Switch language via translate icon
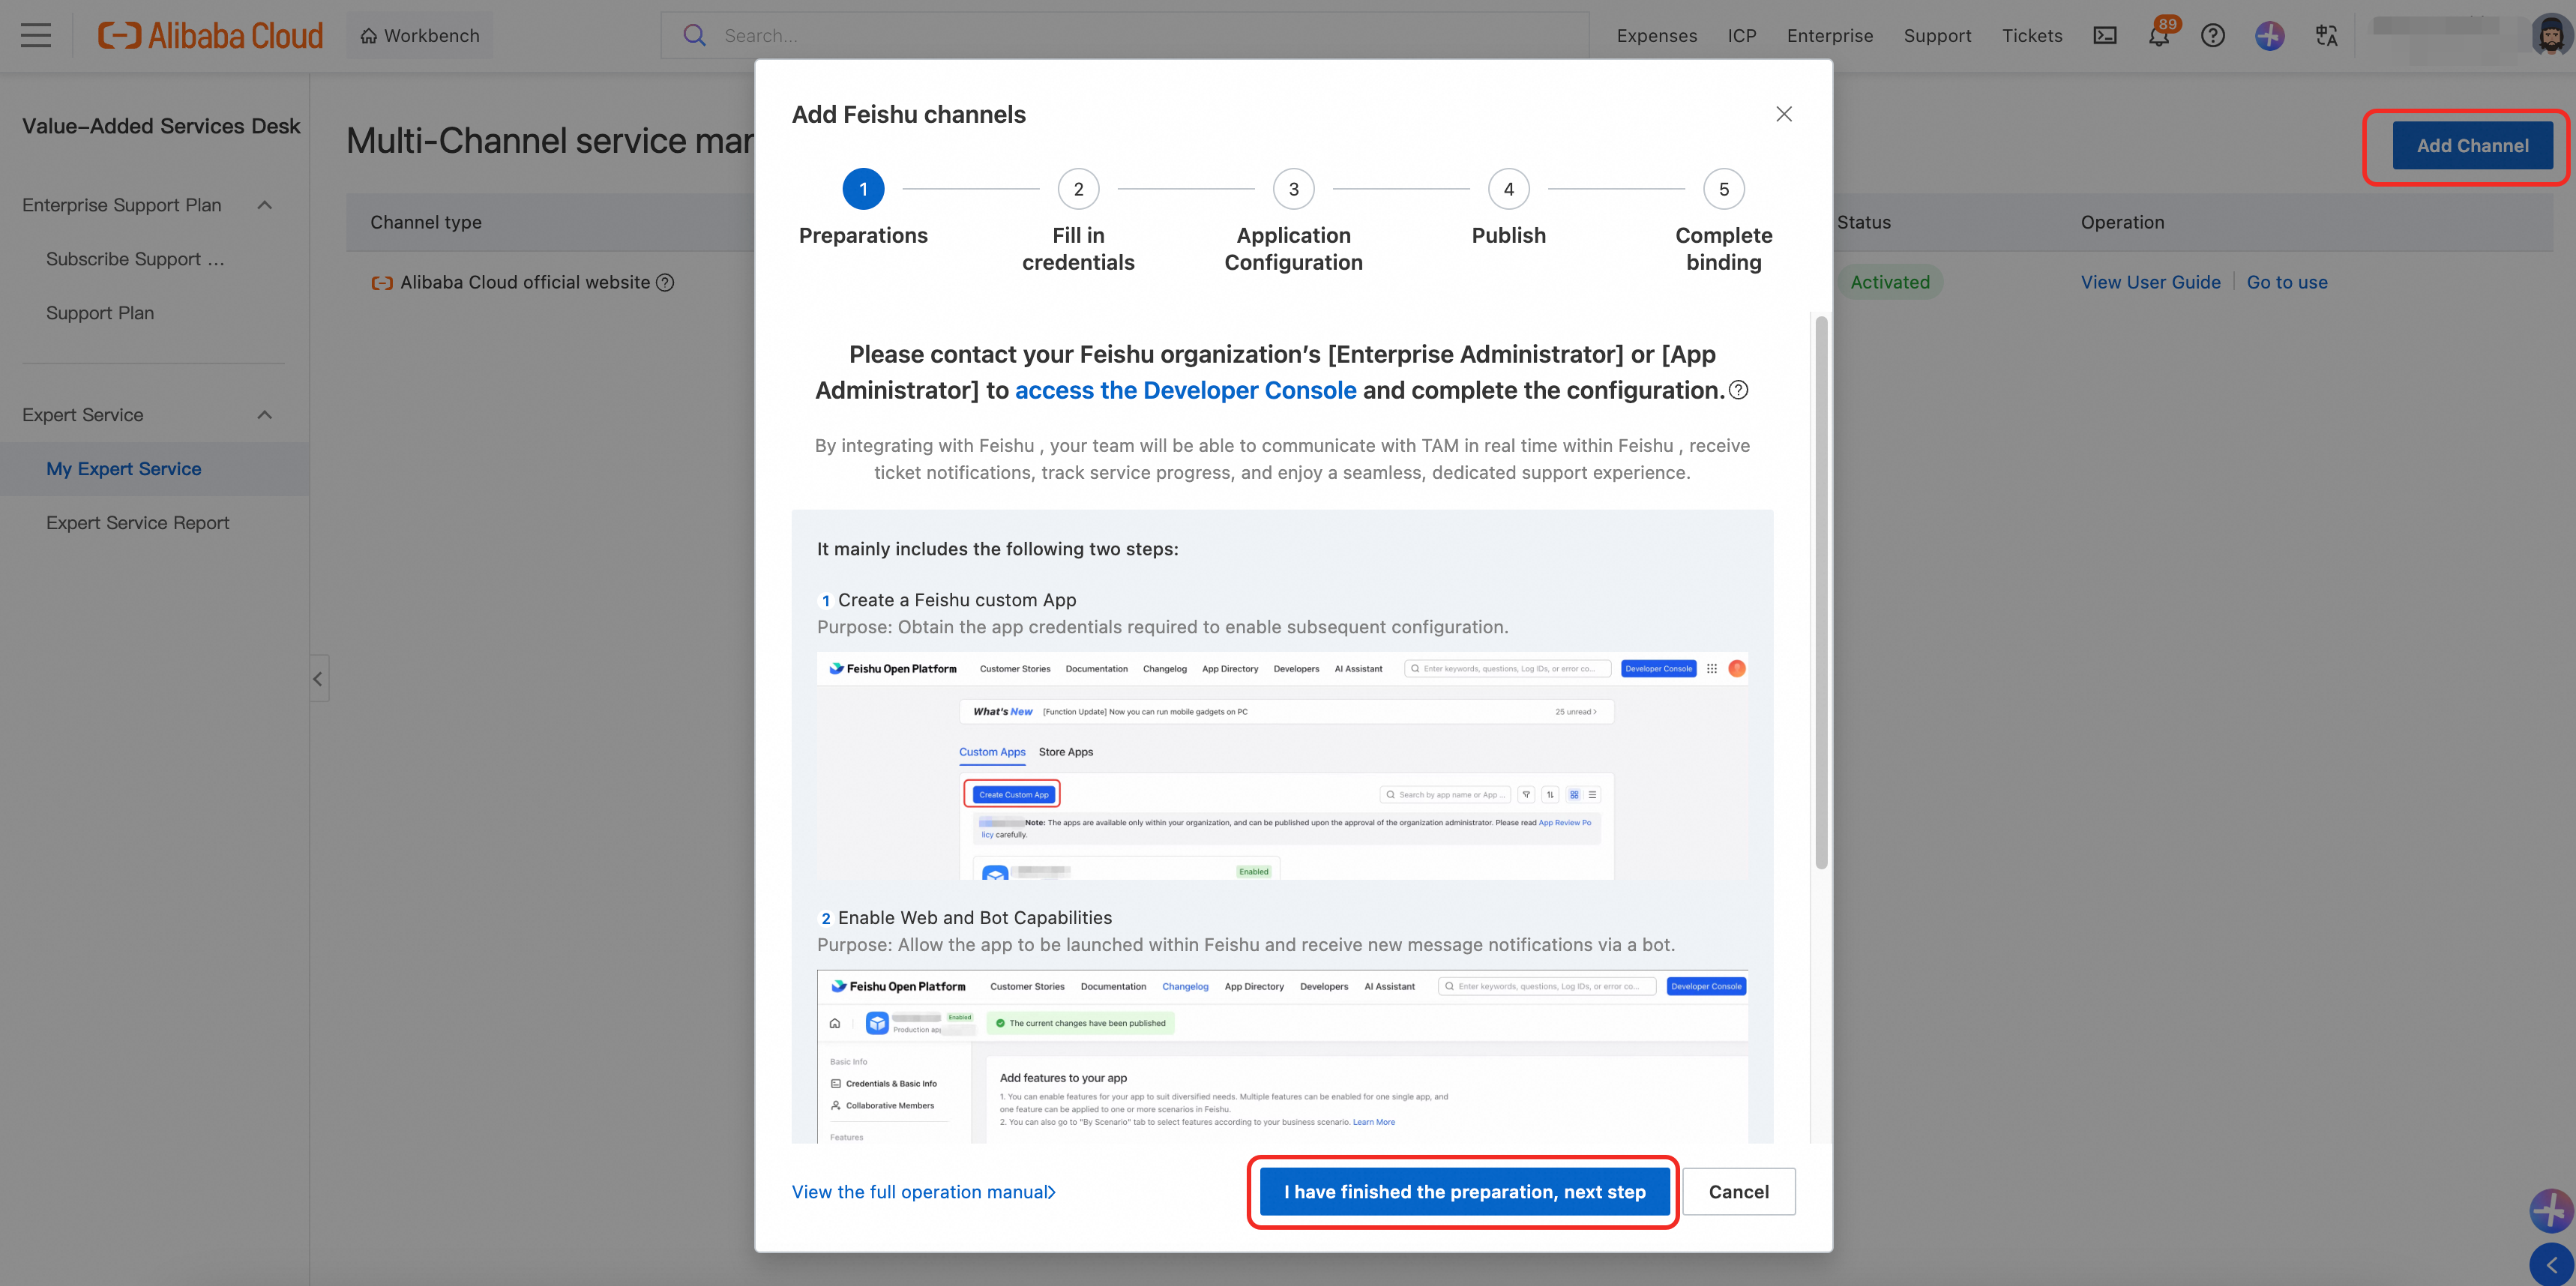The image size is (2576, 1286). pyautogui.click(x=2327, y=36)
